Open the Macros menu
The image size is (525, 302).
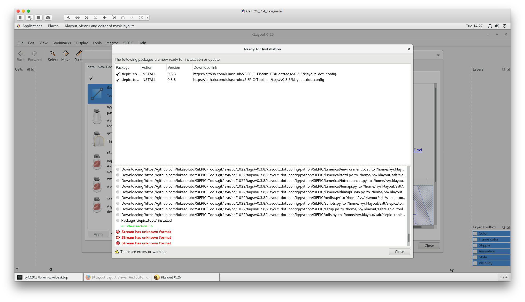coord(112,43)
